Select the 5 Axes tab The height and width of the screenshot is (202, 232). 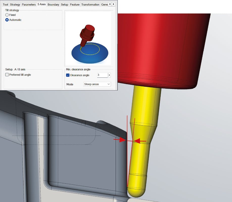pyautogui.click(x=42, y=4)
